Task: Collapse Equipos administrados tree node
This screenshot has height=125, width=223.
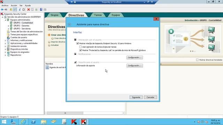Action: 6,20
